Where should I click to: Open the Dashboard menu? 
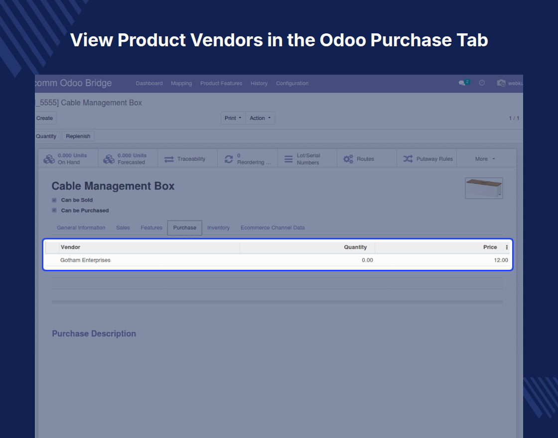pyautogui.click(x=149, y=83)
